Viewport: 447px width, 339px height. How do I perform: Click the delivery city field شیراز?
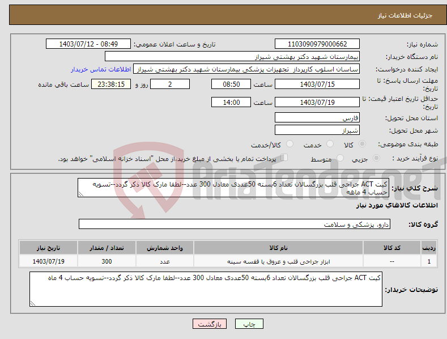[x=317, y=130]
